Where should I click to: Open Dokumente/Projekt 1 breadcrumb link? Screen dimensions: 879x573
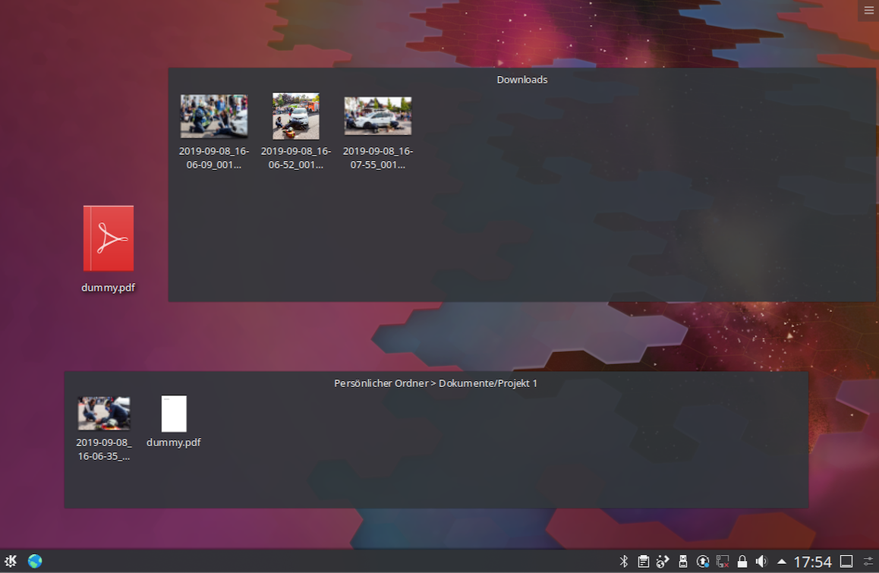coord(488,383)
